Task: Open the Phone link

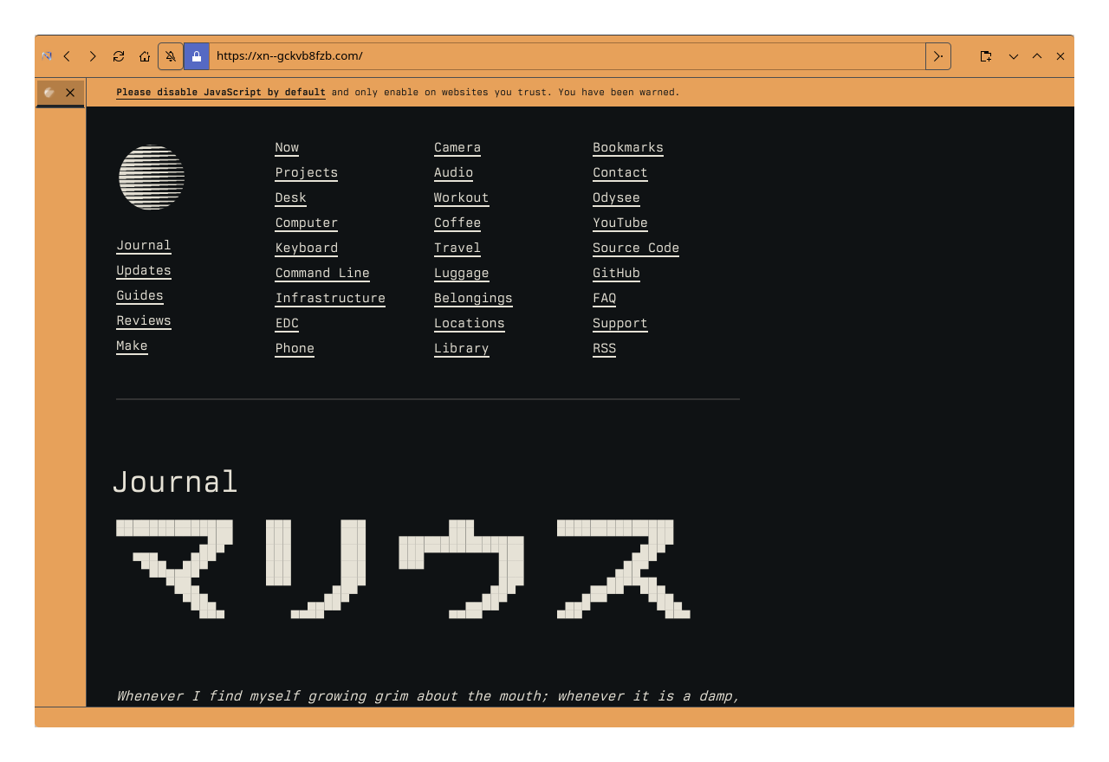Action: pos(295,349)
